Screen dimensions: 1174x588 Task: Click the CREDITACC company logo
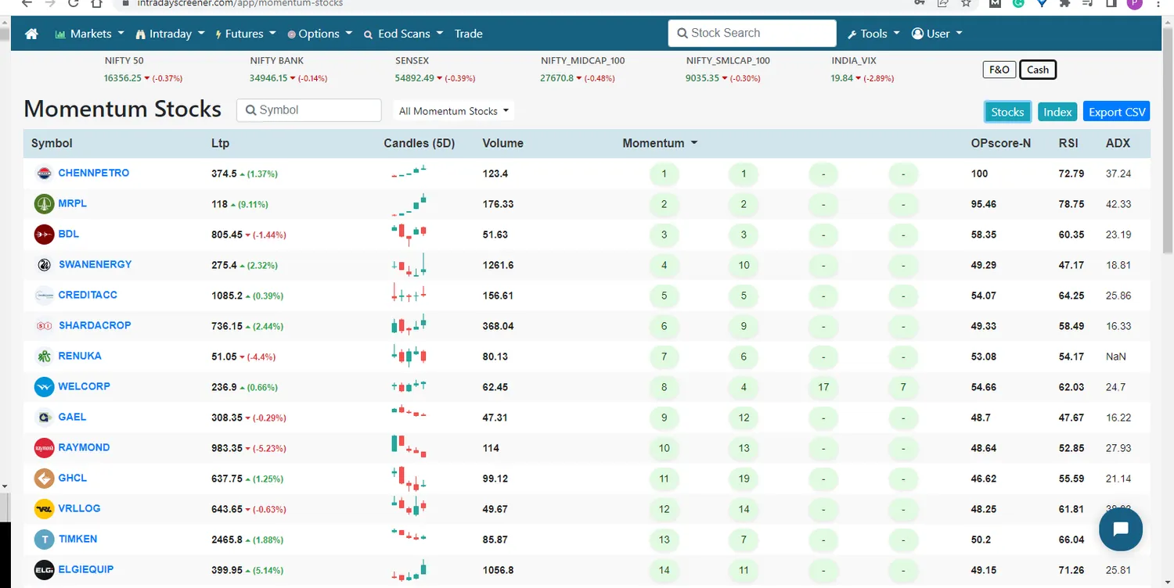45,296
